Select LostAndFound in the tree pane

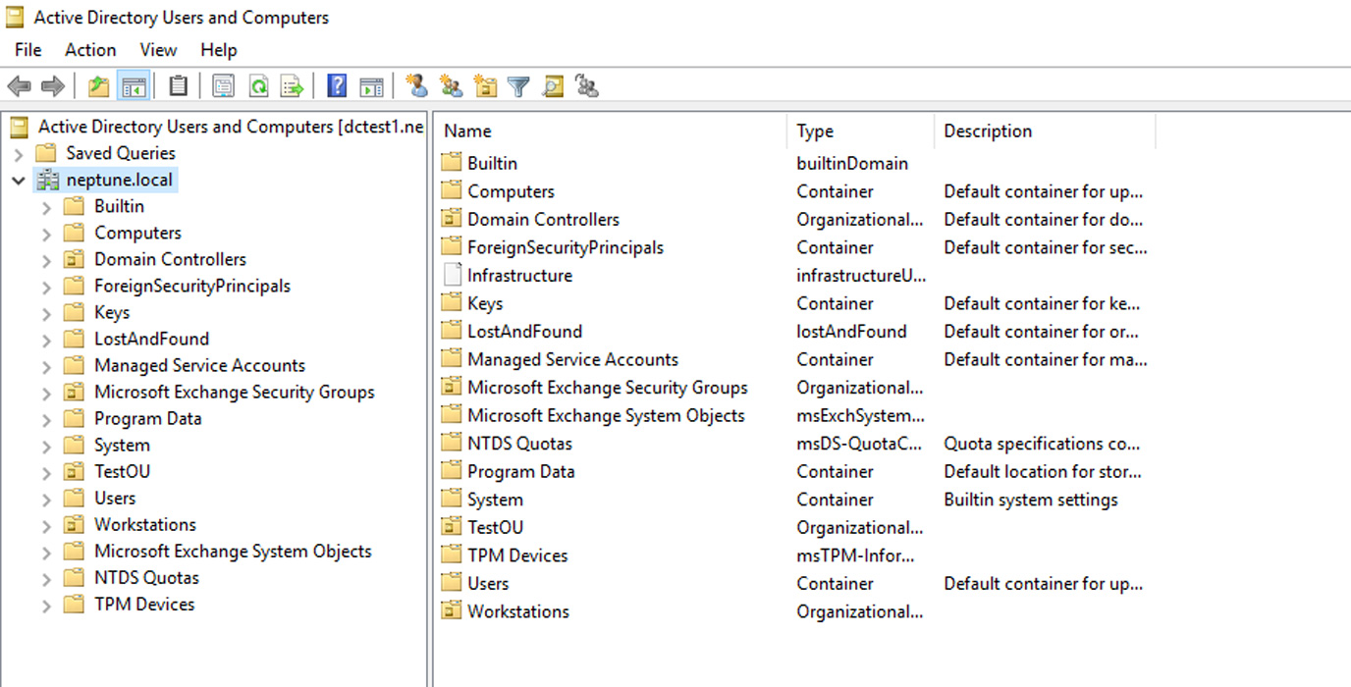click(x=151, y=340)
